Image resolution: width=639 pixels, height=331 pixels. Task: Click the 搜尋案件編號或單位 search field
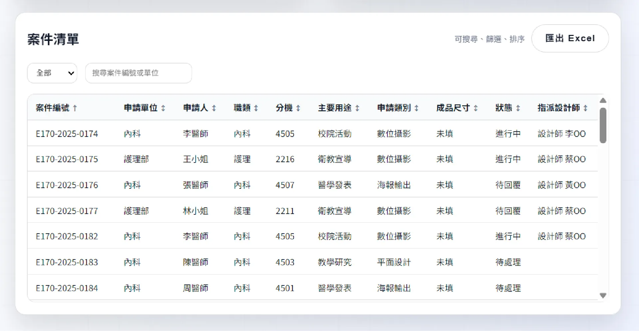[138, 73]
